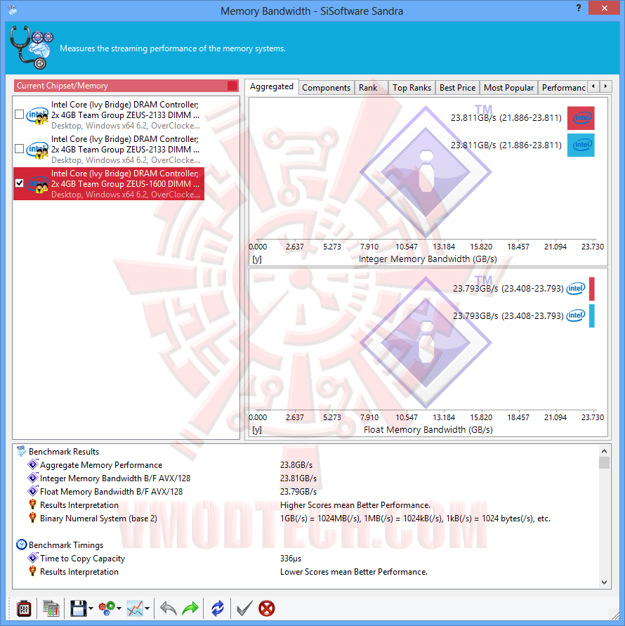The width and height of the screenshot is (625, 626).
Task: Click the grey checkmark OK icon
Action: (244, 609)
